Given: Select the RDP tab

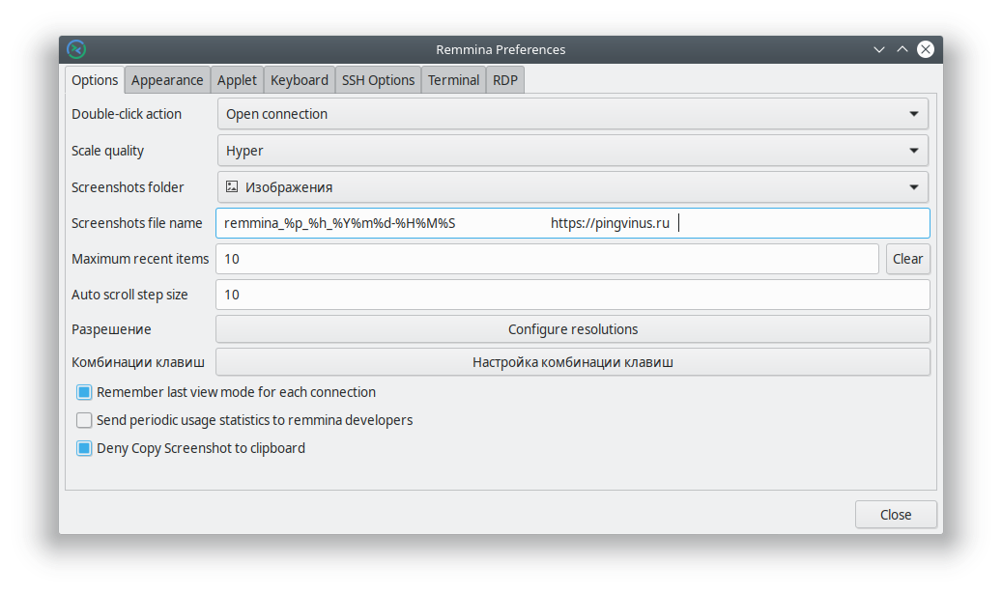Looking at the screenshot, I should tap(504, 80).
